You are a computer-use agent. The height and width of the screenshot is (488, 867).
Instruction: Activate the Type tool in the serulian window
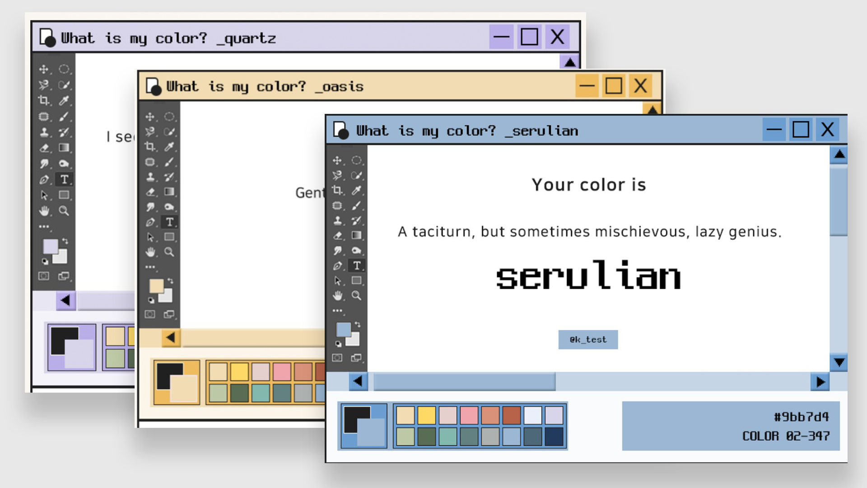click(357, 266)
